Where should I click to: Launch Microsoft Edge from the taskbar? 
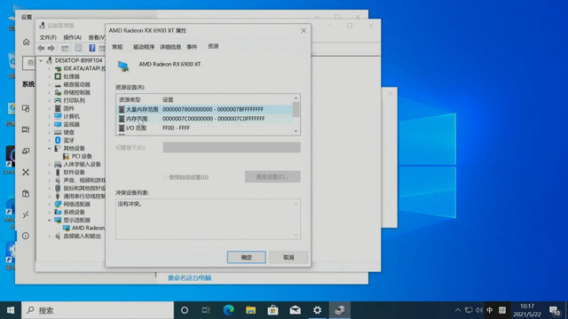tap(229, 310)
